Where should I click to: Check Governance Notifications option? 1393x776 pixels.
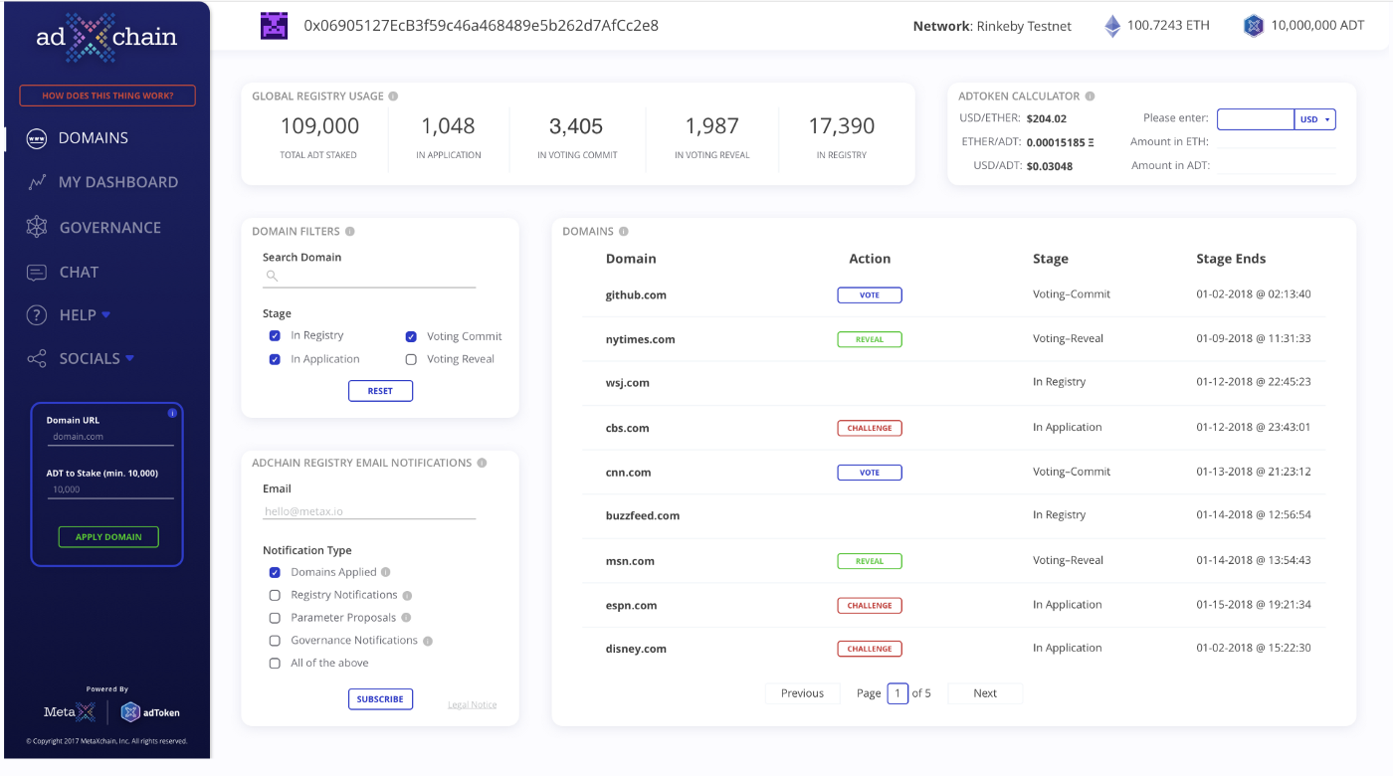coord(275,641)
